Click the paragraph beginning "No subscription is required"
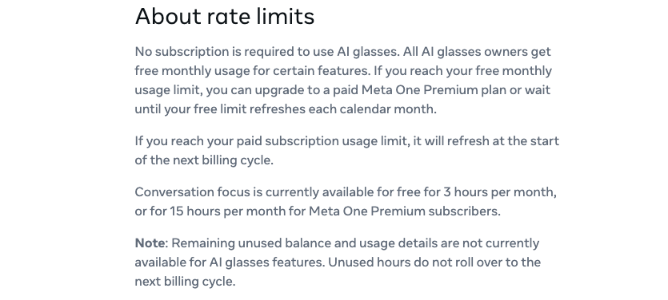 [x=343, y=80]
